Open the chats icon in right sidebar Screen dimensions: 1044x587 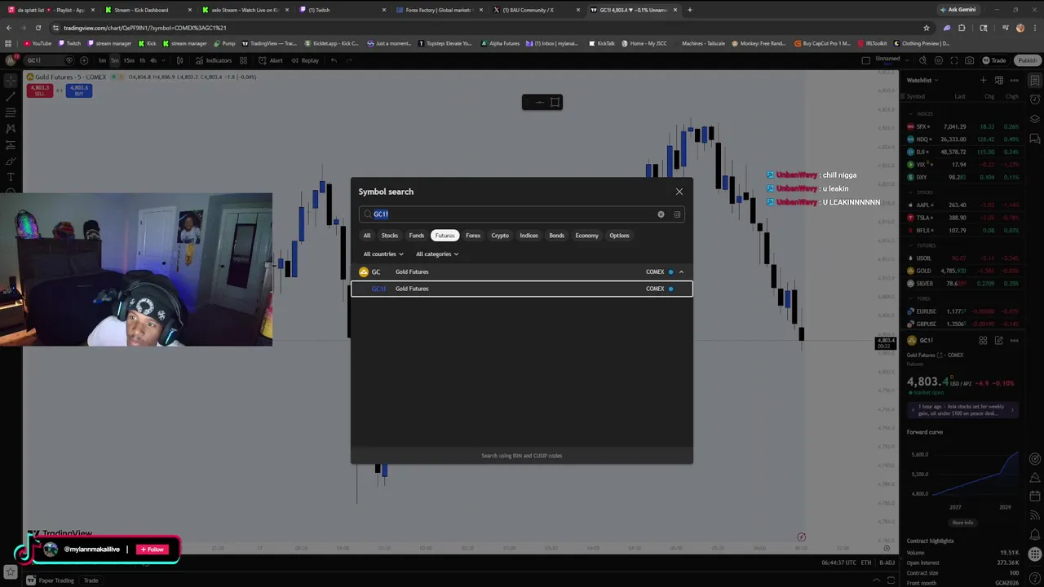click(x=1034, y=138)
